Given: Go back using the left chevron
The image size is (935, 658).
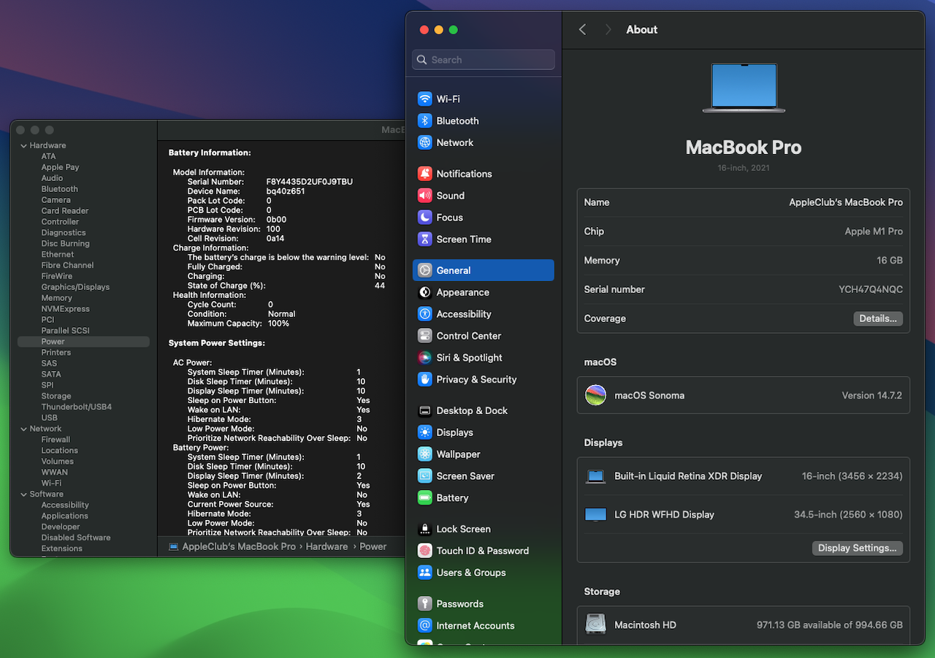Looking at the screenshot, I should (x=582, y=29).
